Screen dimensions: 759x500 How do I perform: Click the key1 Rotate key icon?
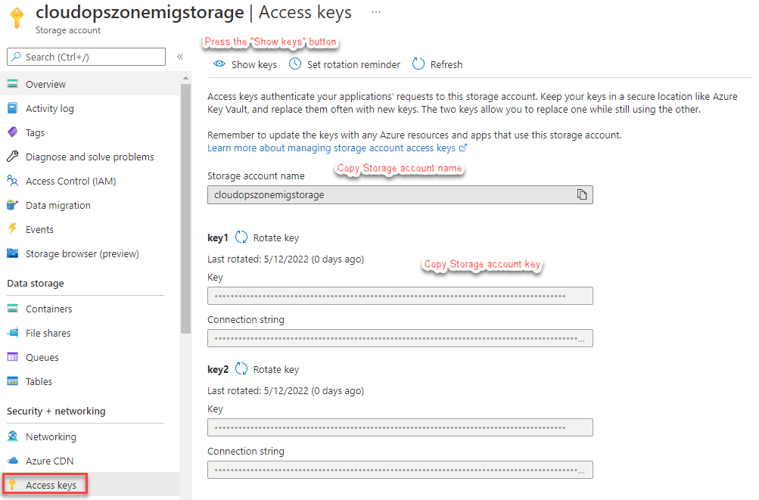[241, 238]
